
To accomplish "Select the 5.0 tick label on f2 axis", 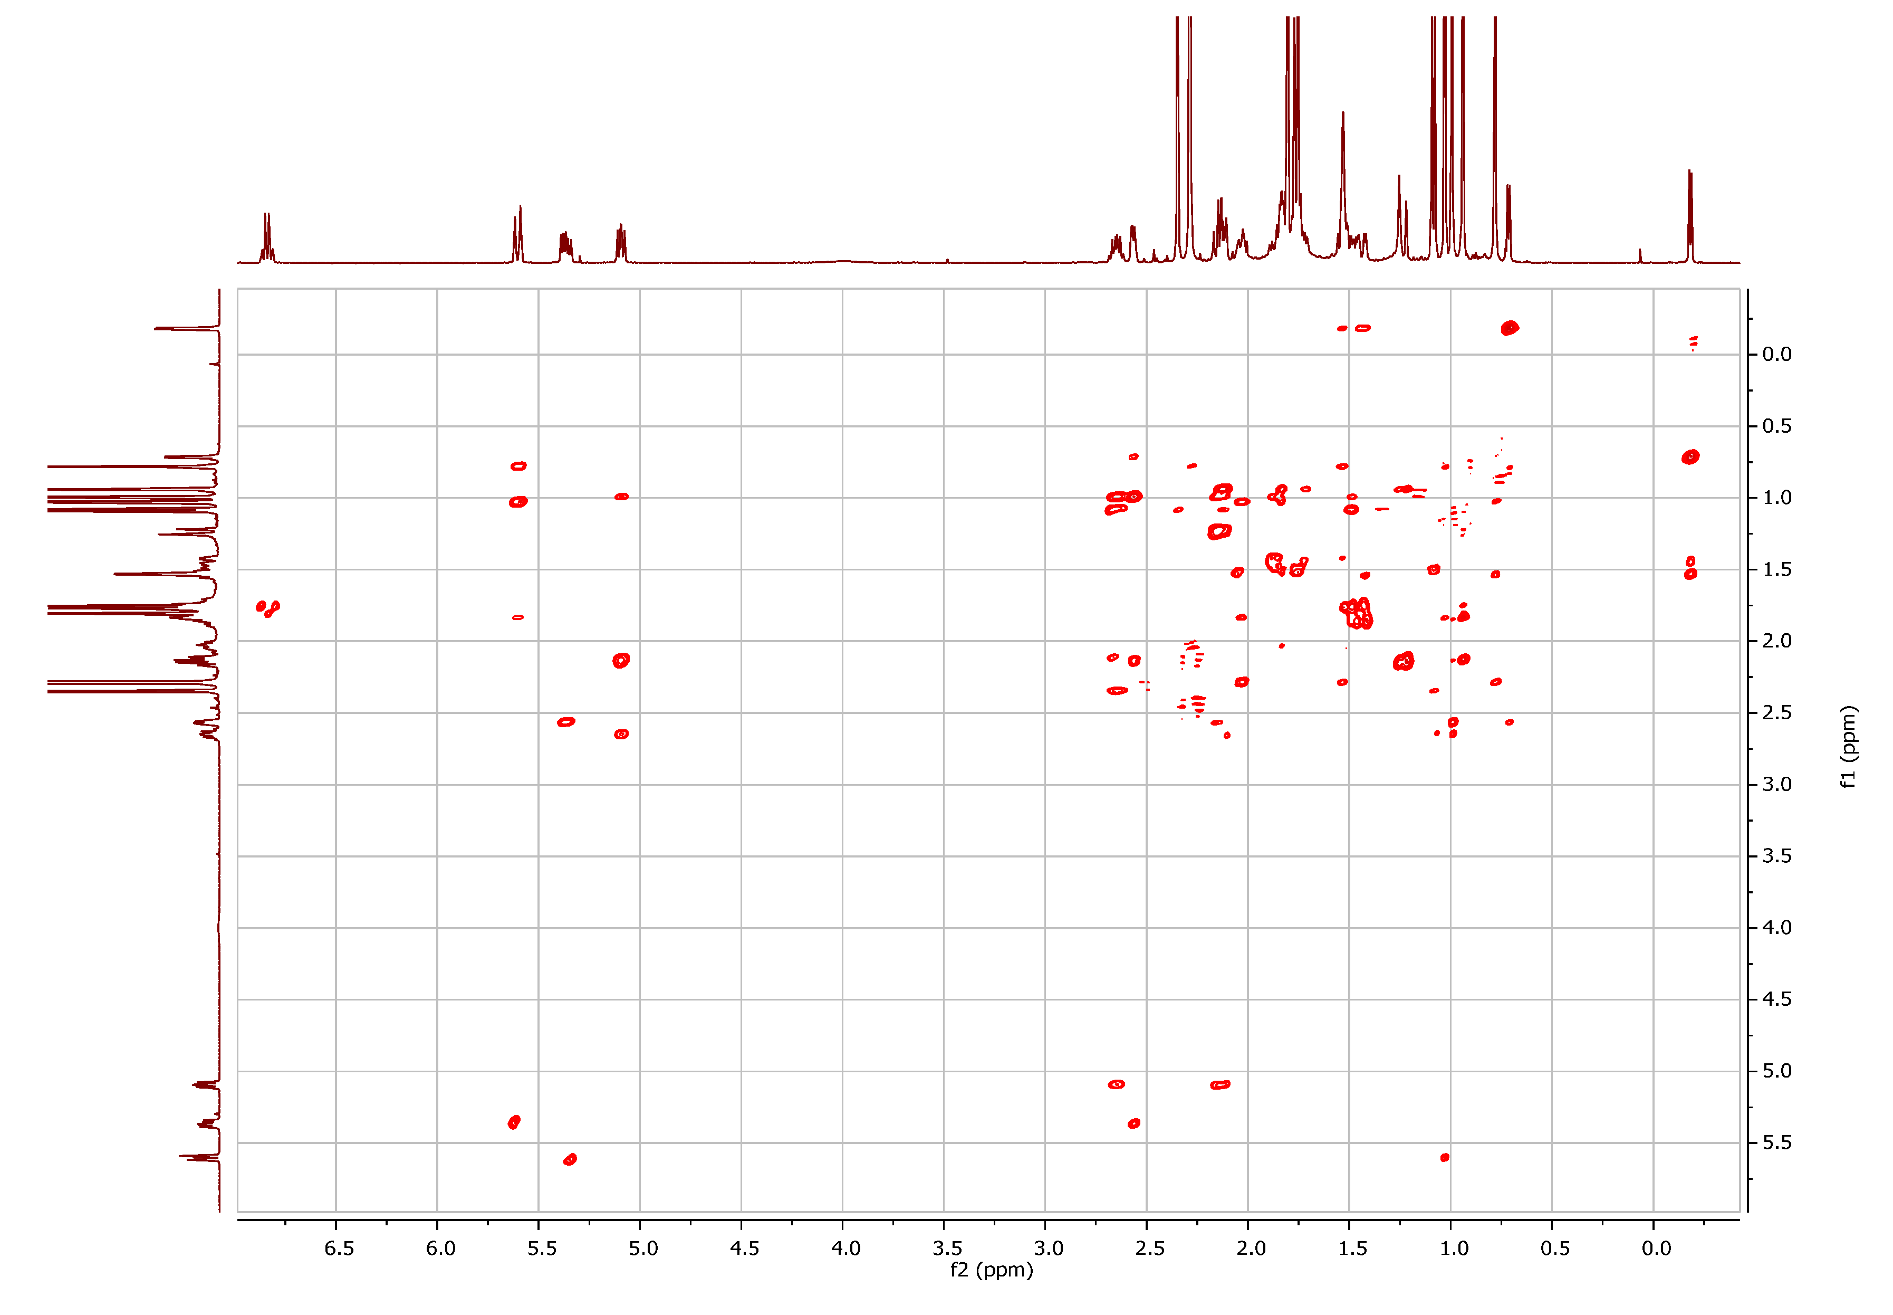I will [x=643, y=1249].
